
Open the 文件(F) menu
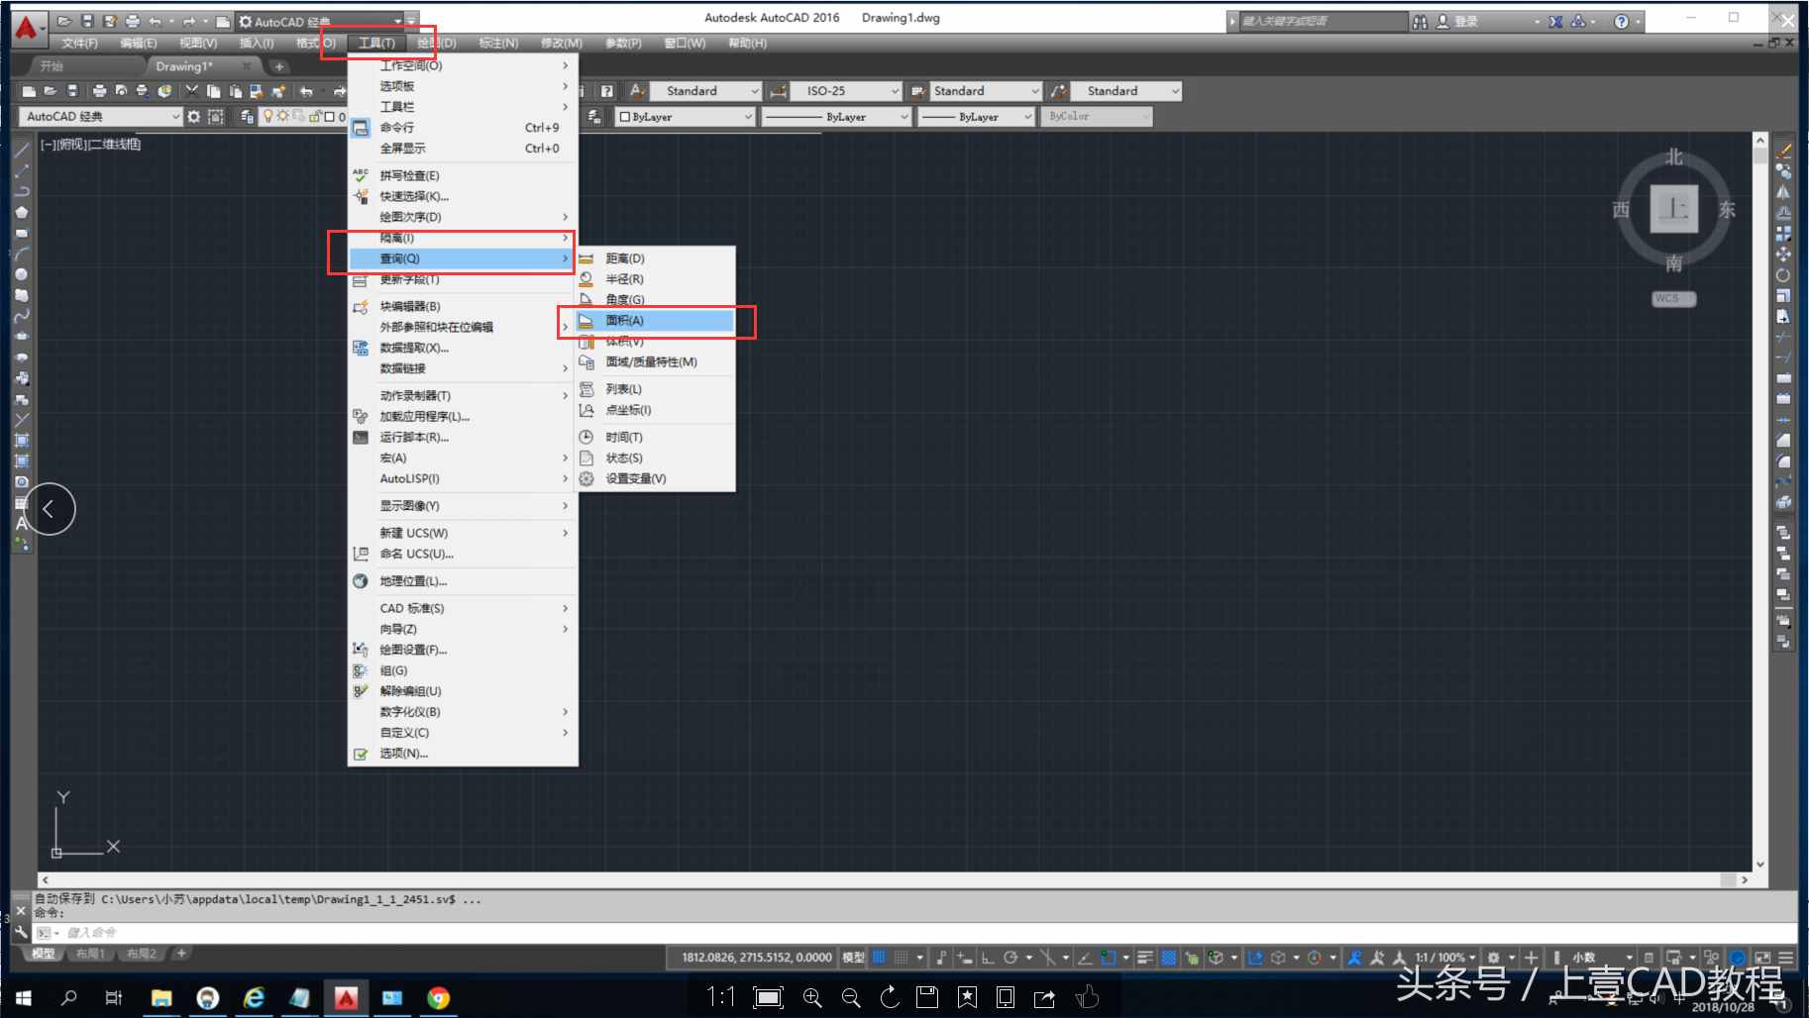pos(79,44)
